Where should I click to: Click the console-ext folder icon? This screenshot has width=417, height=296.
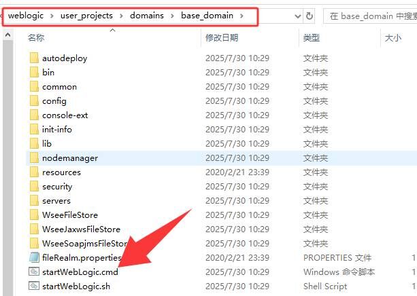click(x=34, y=115)
